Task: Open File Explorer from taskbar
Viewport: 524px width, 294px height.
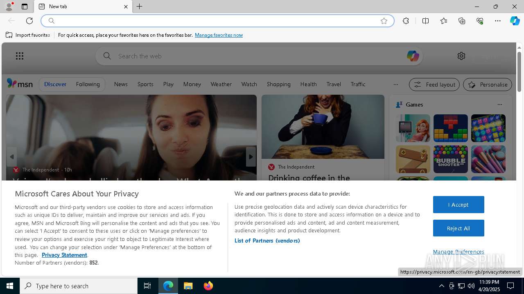Action: pos(188,286)
